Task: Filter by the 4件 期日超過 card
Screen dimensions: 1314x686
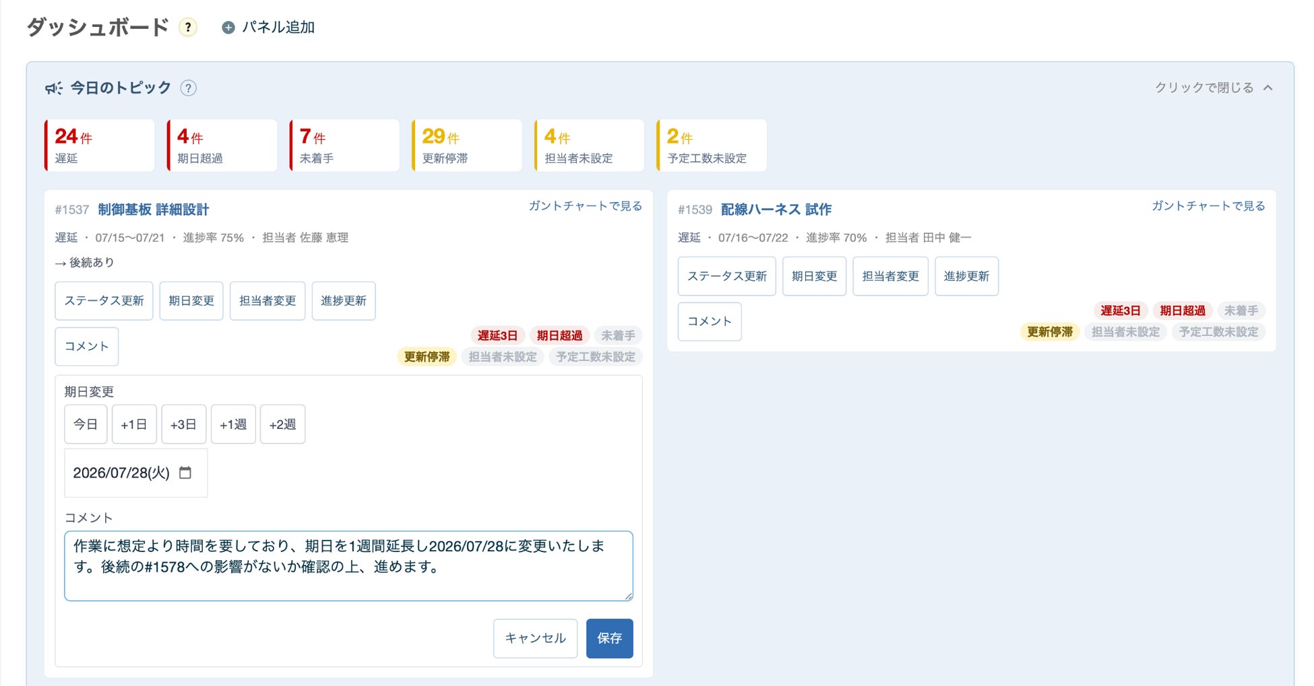Action: point(222,145)
